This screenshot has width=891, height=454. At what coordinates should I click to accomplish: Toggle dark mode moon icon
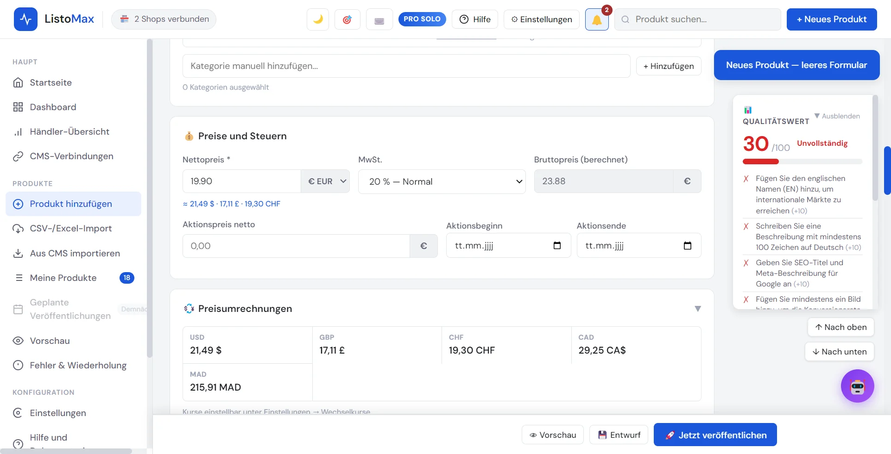point(318,19)
